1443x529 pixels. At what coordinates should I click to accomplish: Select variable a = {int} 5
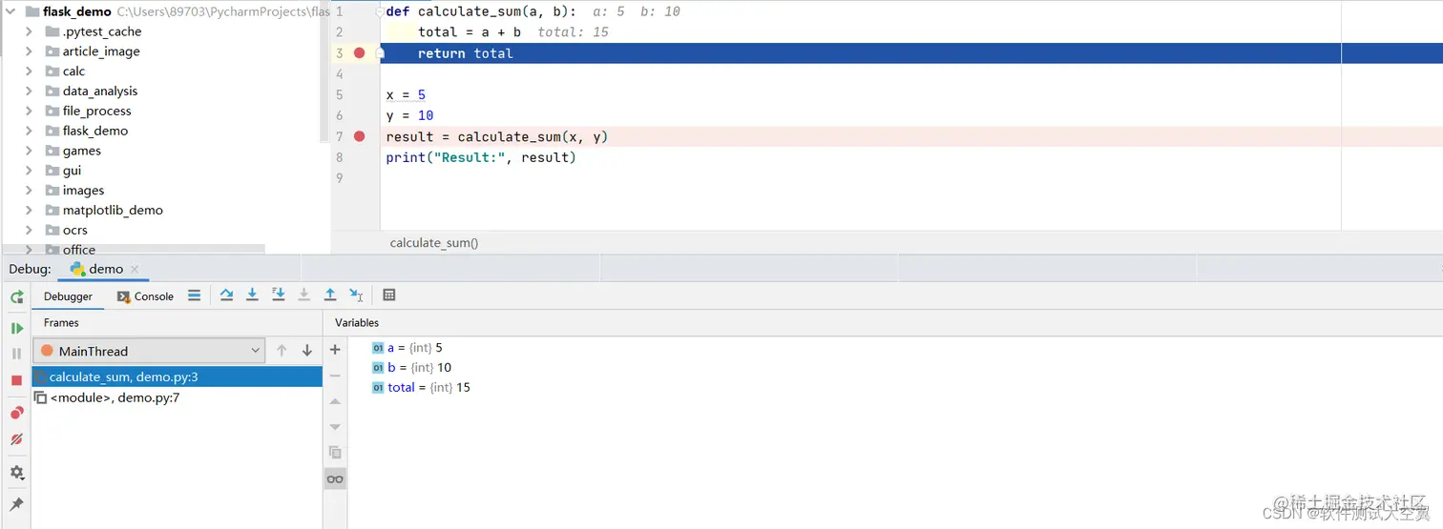click(x=408, y=348)
